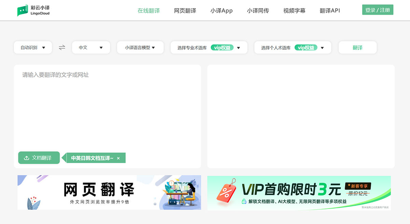This screenshot has width=410, height=224.
Task: Click the VIP权益 badge next to 选择专业术语库
Action: point(222,47)
